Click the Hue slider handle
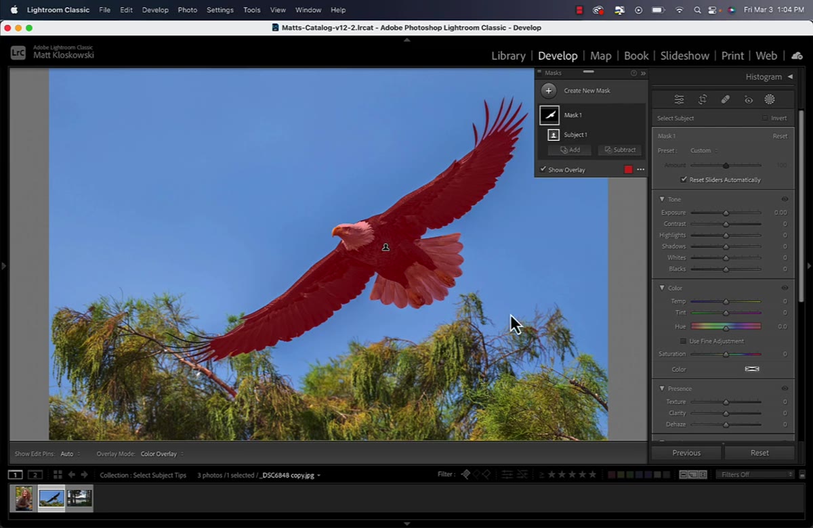 (726, 327)
